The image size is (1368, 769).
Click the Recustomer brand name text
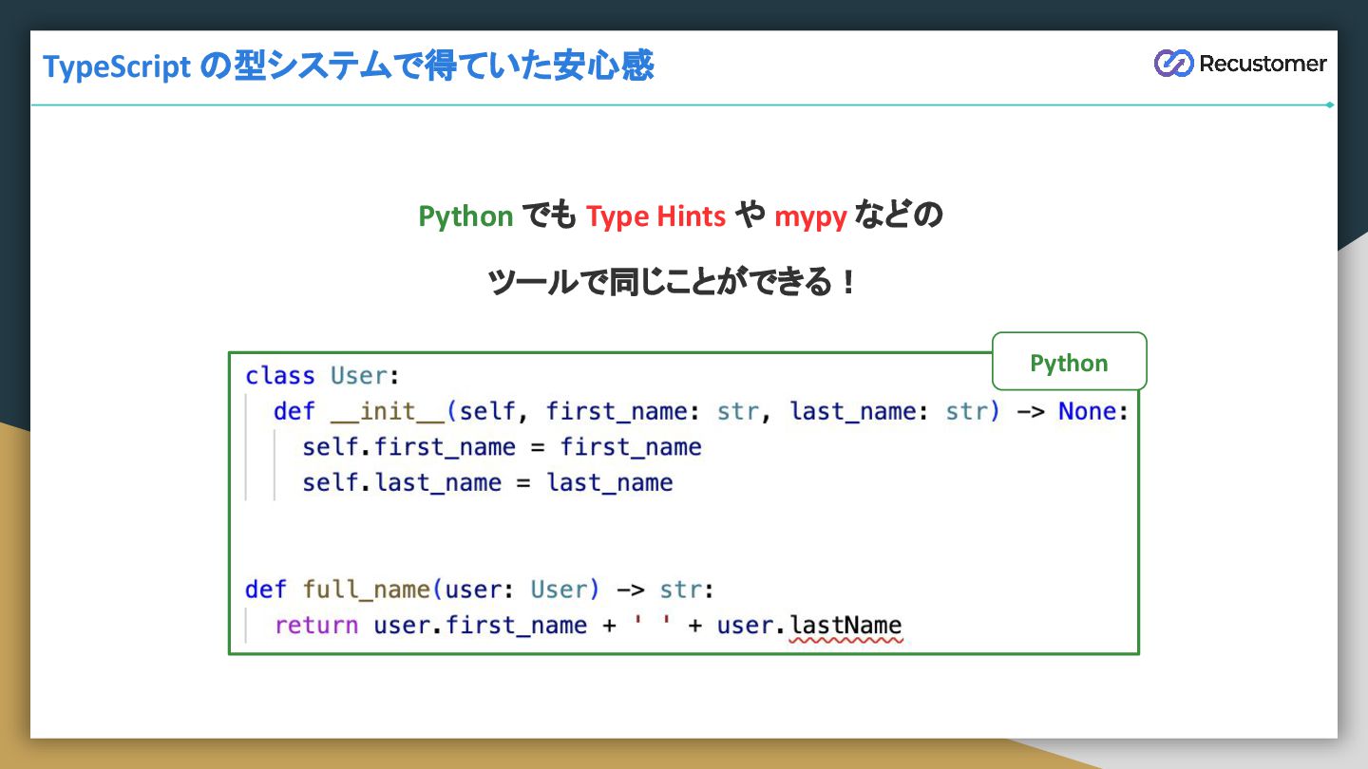point(1263,64)
